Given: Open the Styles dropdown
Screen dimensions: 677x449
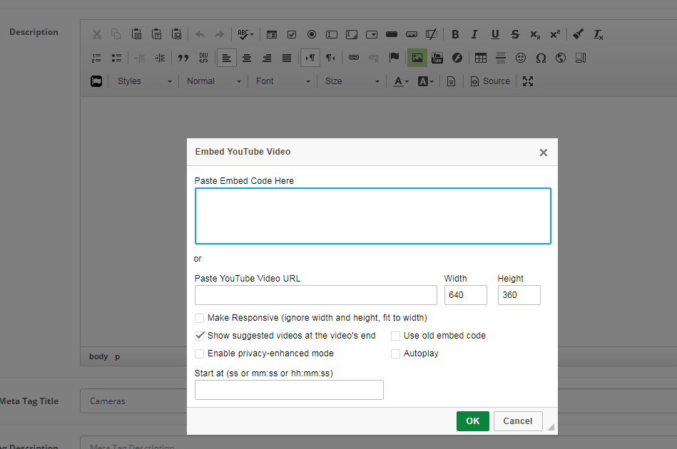Looking at the screenshot, I should point(144,81).
